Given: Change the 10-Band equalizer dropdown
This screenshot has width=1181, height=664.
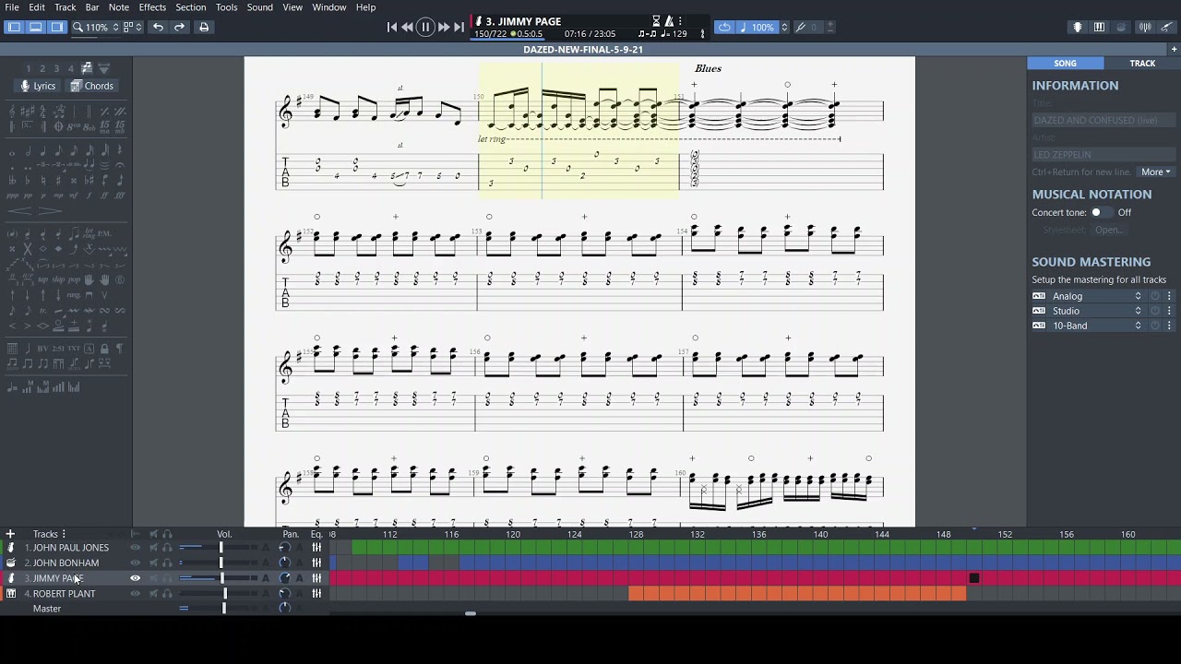Looking at the screenshot, I should (1096, 326).
